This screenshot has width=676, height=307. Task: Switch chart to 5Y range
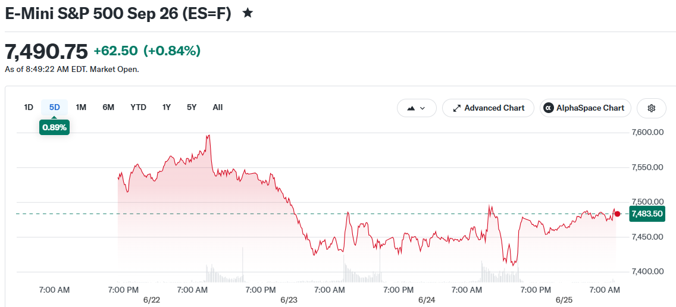tap(192, 107)
